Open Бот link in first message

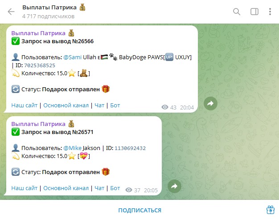point(115,105)
